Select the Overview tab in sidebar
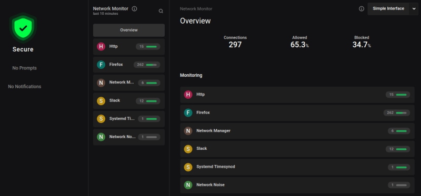This screenshot has width=421, height=196. 129,30
